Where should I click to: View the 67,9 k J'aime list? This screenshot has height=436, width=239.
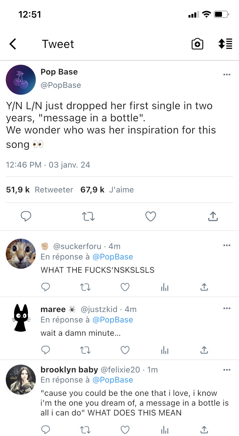click(107, 190)
